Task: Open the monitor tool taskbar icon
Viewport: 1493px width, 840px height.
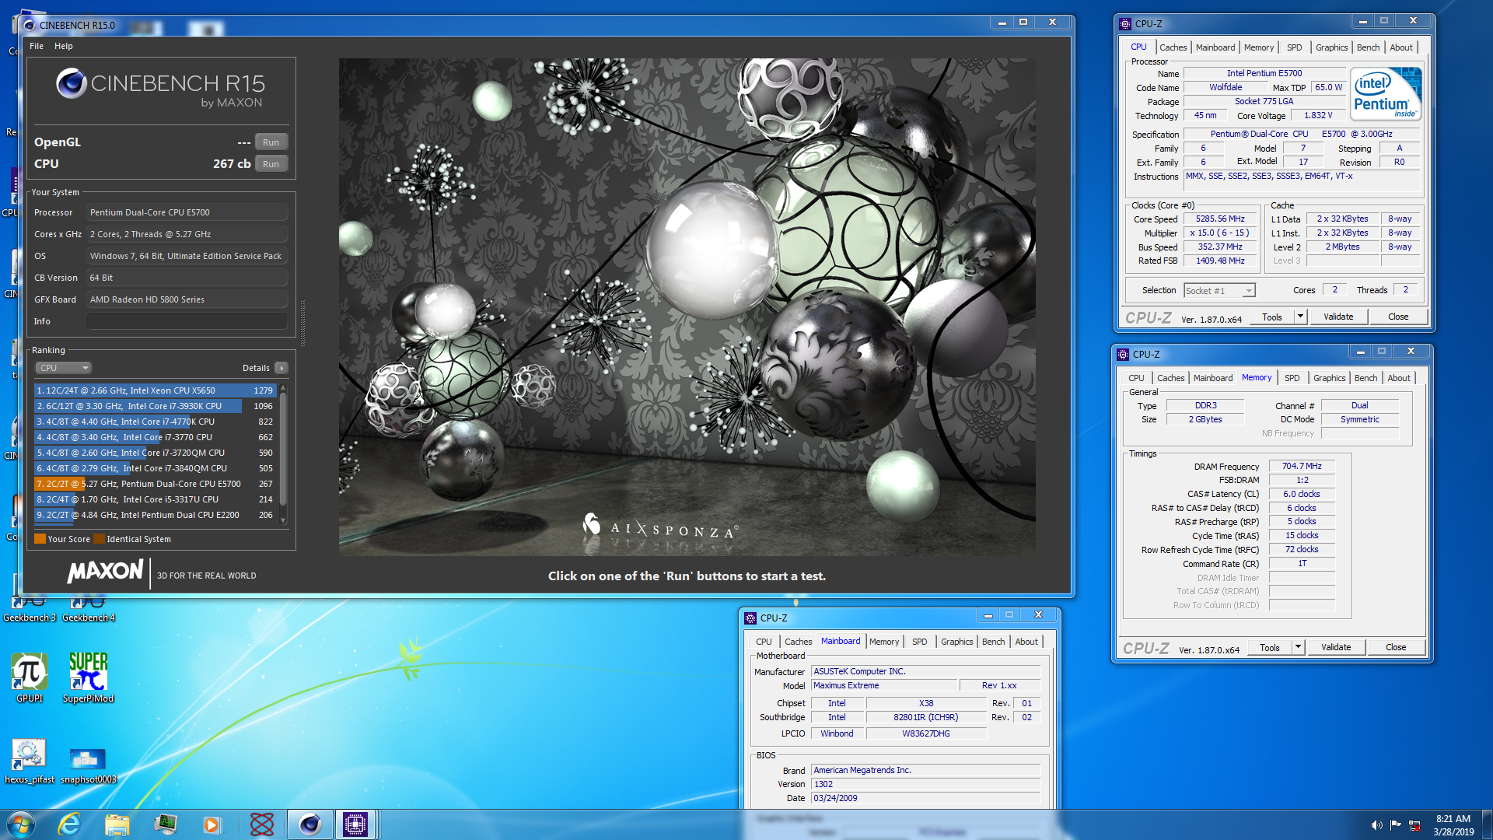Action: pyautogui.click(x=165, y=824)
